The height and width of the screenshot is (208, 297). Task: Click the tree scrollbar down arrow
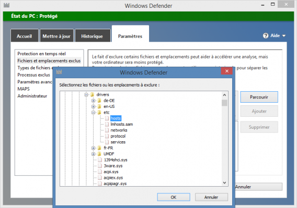point(224,182)
